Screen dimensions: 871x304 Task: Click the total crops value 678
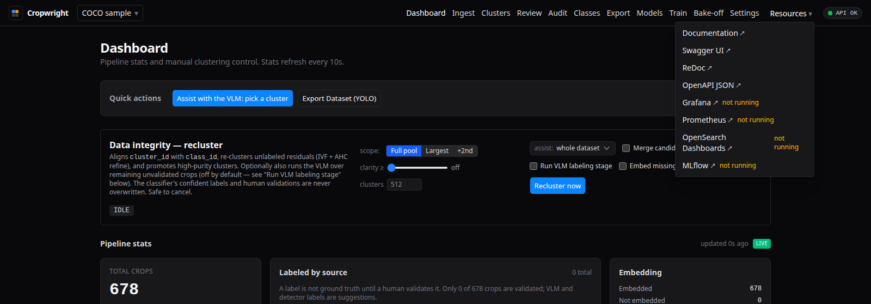click(x=124, y=289)
